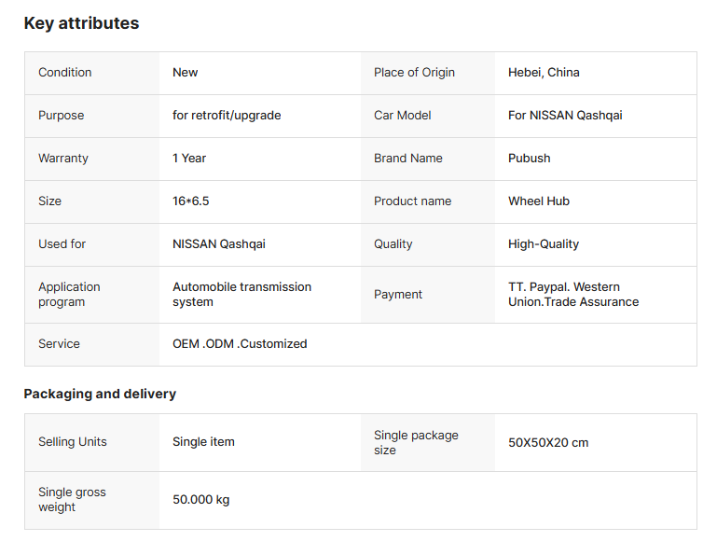The width and height of the screenshot is (717, 541).
Task: Click NISSAN Qashqai in Used for row
Action: point(219,244)
